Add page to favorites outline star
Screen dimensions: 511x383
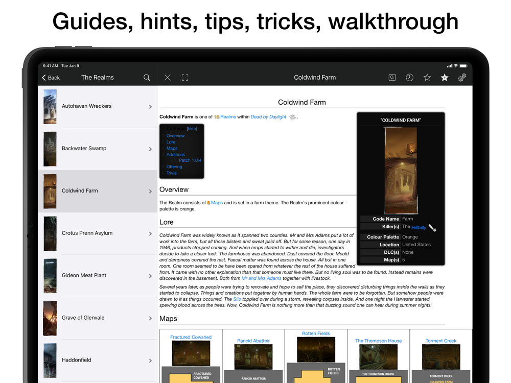(427, 78)
